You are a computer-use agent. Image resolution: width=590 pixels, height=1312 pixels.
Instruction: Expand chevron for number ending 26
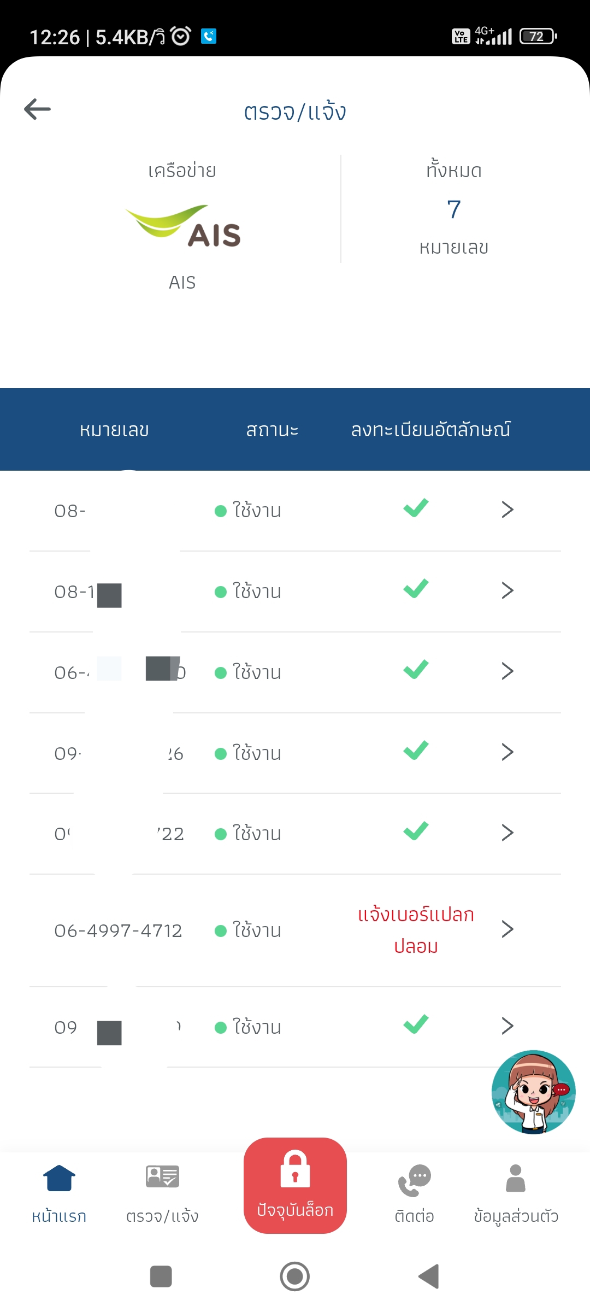click(508, 752)
